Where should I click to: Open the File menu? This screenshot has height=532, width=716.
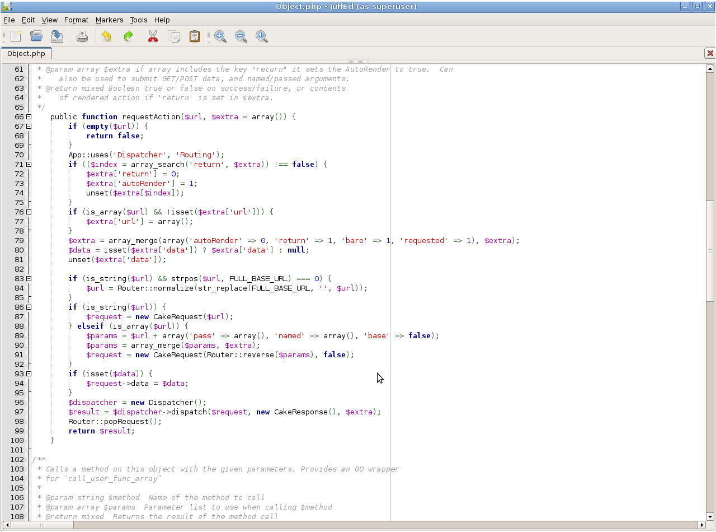[10, 20]
